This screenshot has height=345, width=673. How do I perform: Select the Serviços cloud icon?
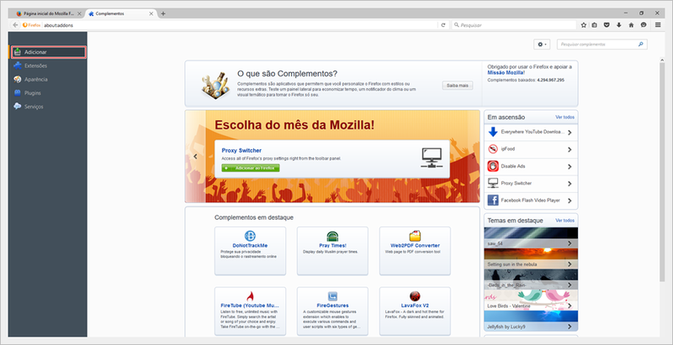[17, 106]
